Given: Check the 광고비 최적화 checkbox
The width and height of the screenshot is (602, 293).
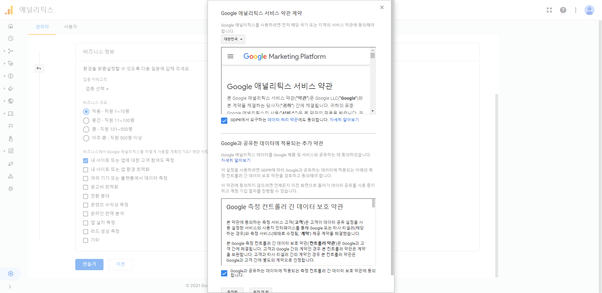Looking at the screenshot, I should (86, 187).
